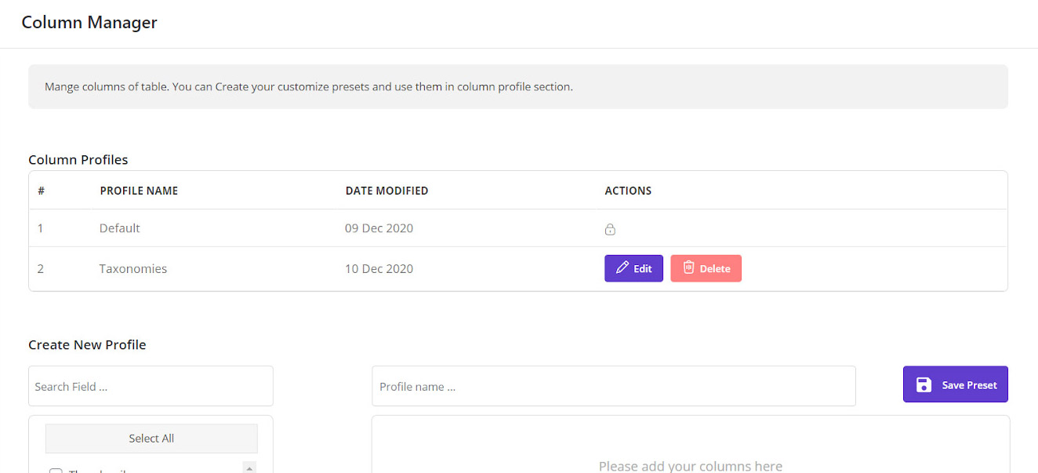Focus the Search Field input box
This screenshot has height=473, width=1038.
click(151, 386)
